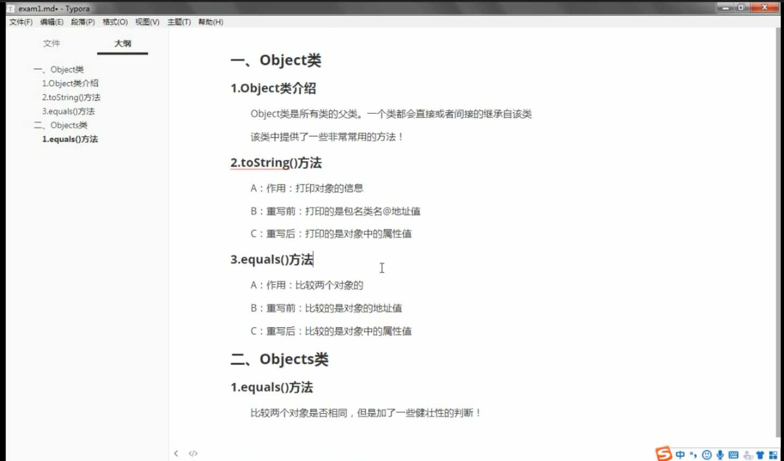Open the Sogou on-screen keyboard
The height and width of the screenshot is (461, 784).
point(733,454)
